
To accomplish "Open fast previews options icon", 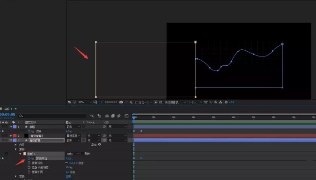I will (x=211, y=102).
